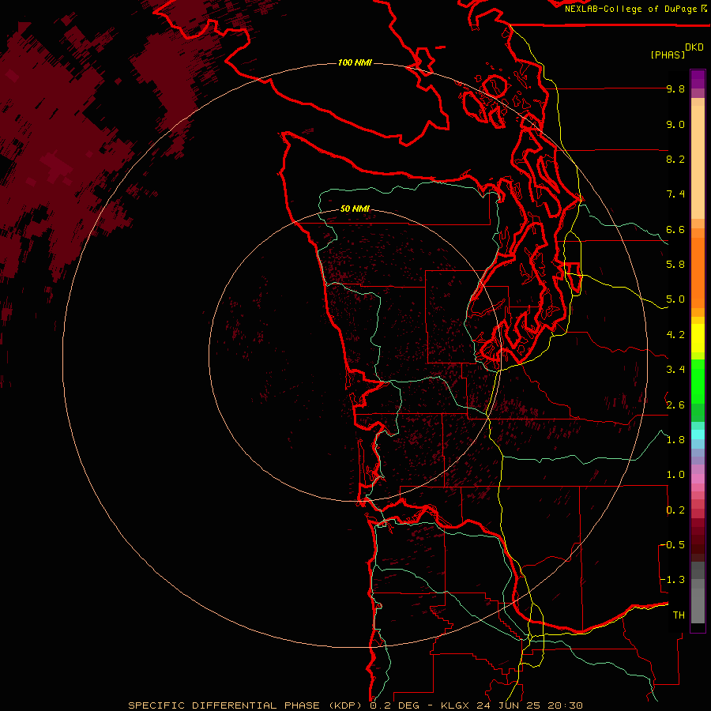The height and width of the screenshot is (711, 711).
Task: Click the pink segment of the color scale
Action: [698, 479]
